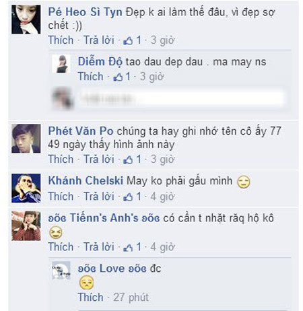This screenshot has width=303, height=311.
Task: Open Khánh Chelski's profile name link
Action: tap(86, 180)
